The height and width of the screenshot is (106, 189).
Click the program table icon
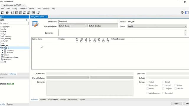5,50
